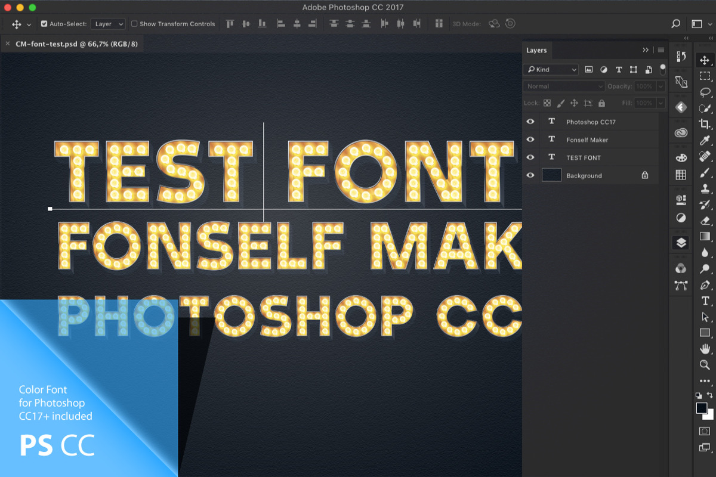Viewport: 716px width, 477px height.
Task: Open the Edit Toolbar three-dots button
Action: pos(705,380)
